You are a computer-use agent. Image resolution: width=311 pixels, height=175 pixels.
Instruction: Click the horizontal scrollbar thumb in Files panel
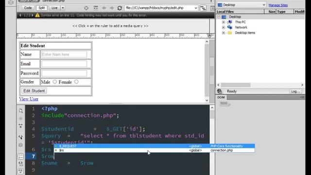[236, 85]
